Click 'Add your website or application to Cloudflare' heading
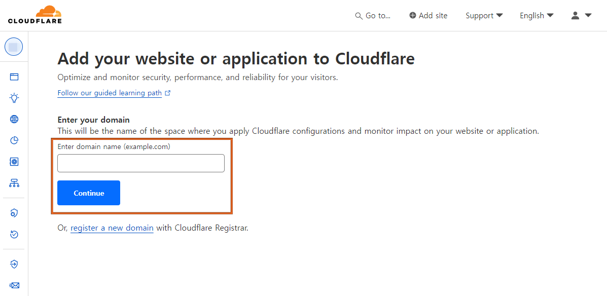The width and height of the screenshot is (607, 296). click(x=236, y=59)
